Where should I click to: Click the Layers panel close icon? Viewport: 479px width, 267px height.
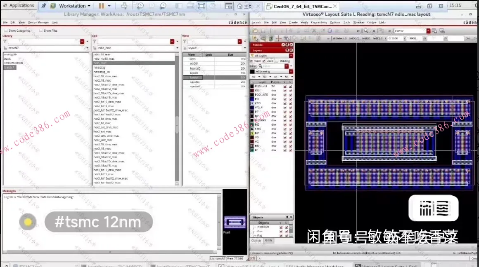[x=291, y=50]
